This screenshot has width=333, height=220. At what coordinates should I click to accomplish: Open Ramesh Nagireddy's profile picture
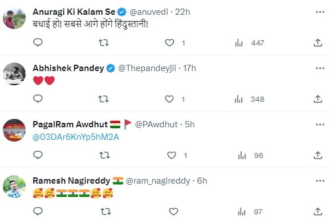coord(14,186)
